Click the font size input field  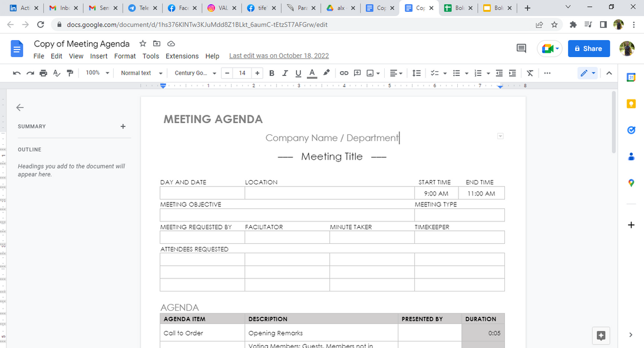pyautogui.click(x=242, y=73)
